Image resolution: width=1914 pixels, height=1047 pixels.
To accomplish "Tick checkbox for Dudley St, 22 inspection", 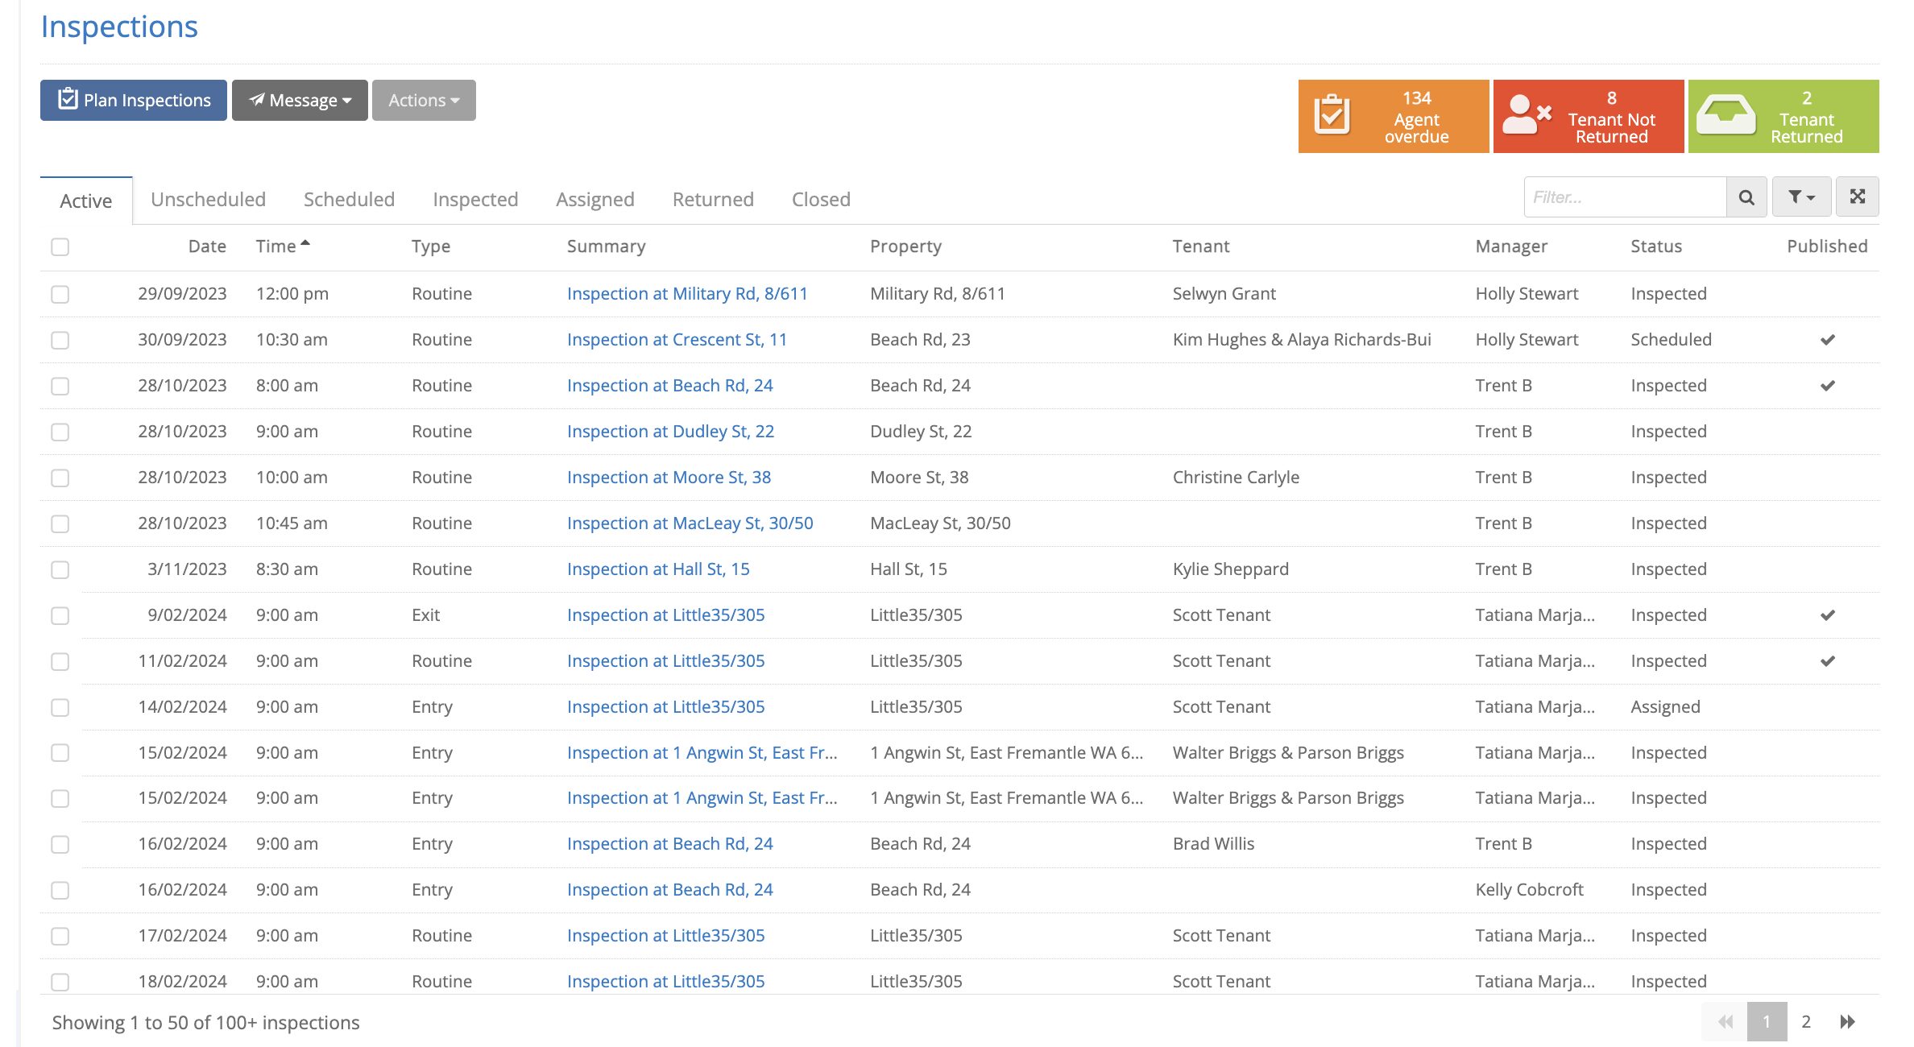I will pos(60,432).
